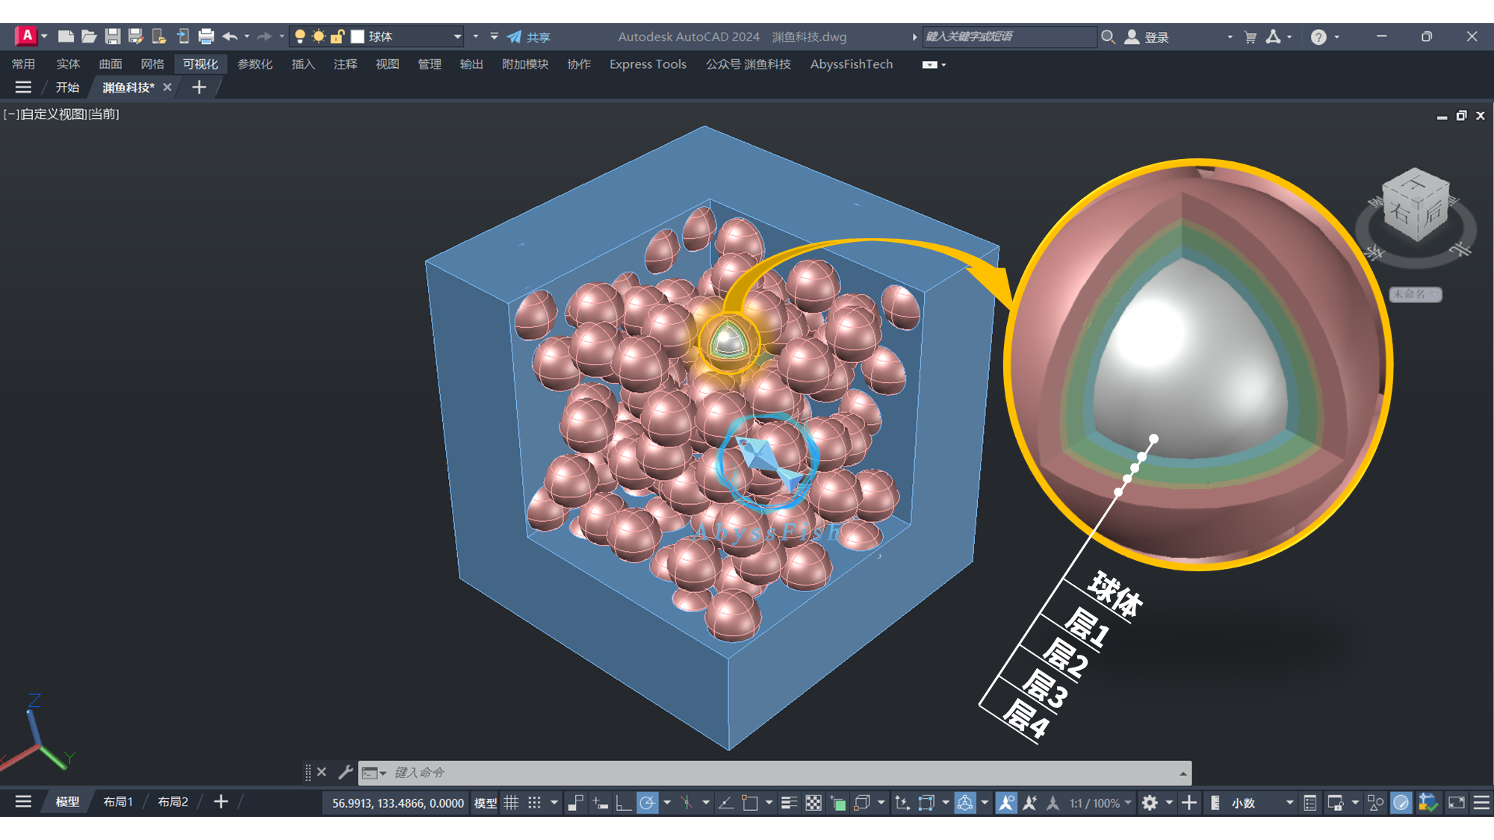
Task: Click the Undo arrow icon
Action: [230, 36]
